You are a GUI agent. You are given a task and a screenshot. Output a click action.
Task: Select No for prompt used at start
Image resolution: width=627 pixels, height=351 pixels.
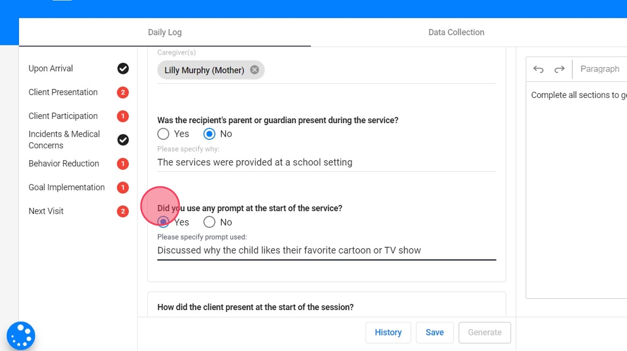[x=209, y=222]
